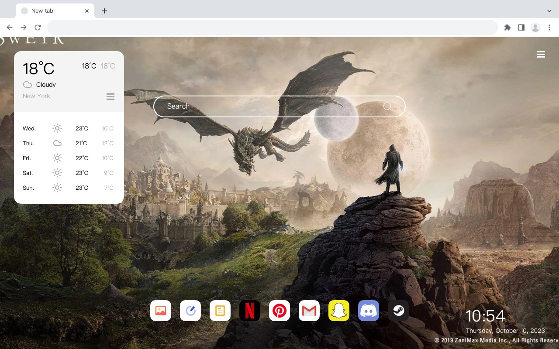Open the Discord shortcut icon

(x=369, y=311)
